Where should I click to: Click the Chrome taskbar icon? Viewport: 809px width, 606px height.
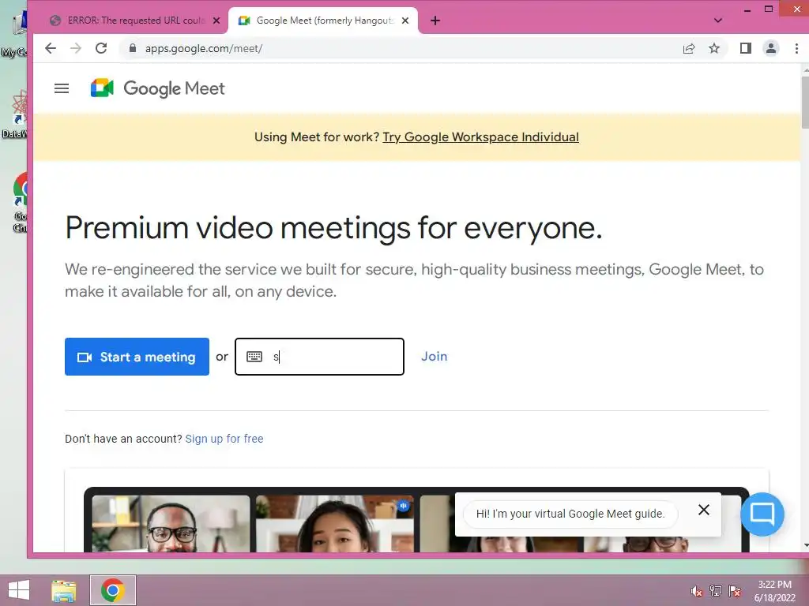tap(113, 590)
